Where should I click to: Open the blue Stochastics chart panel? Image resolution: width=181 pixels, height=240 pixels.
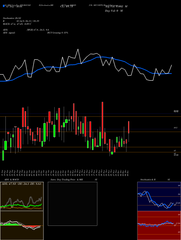(159, 196)
